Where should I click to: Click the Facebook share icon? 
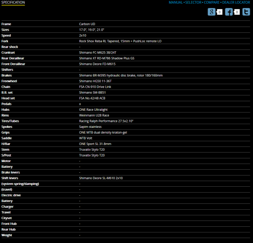[x=229, y=12]
